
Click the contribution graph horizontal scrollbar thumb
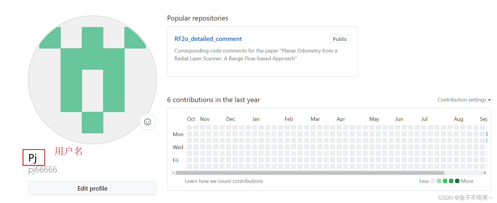[310, 173]
